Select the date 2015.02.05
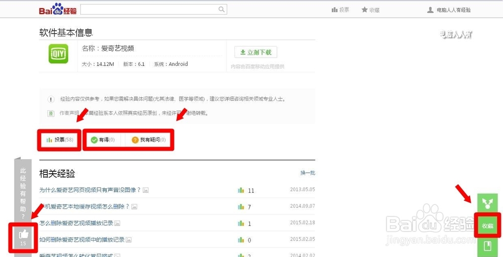503x257 pixels. [302, 239]
